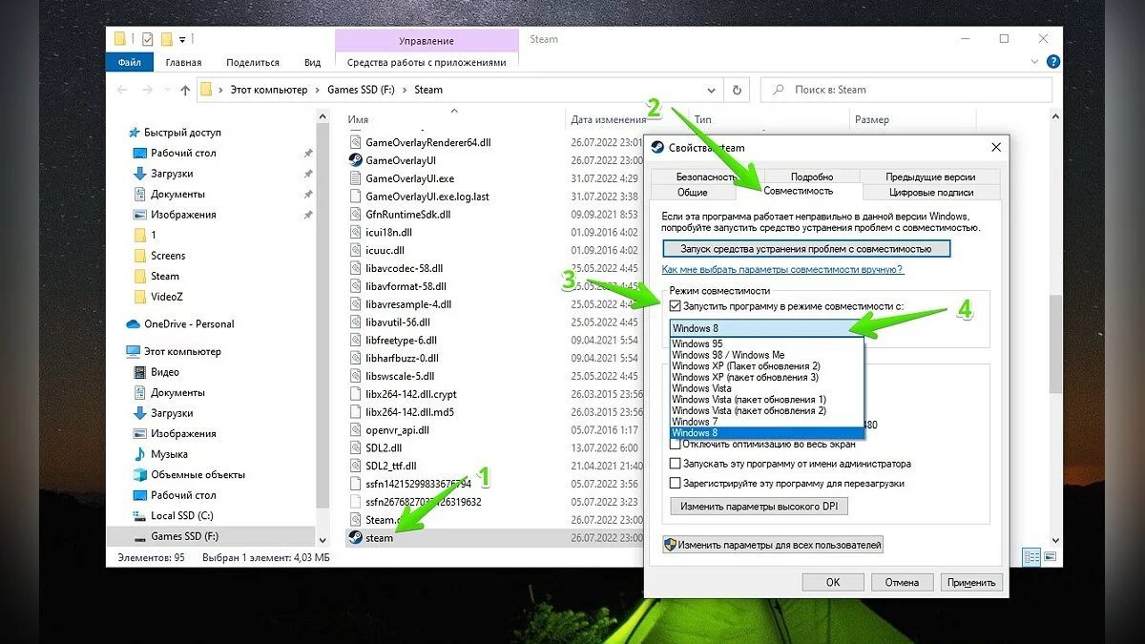
Task: Click the refresh icon in address bar
Action: [x=736, y=90]
